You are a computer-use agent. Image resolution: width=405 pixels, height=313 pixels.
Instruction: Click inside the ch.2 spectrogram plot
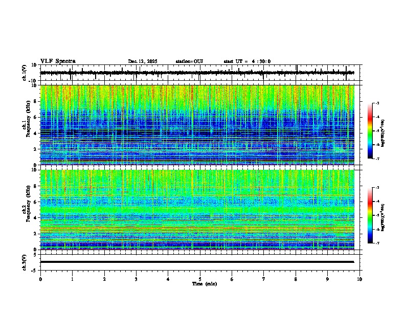[x=197, y=210]
